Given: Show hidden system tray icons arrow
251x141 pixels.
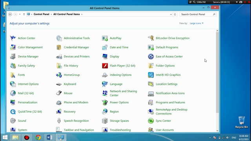Looking at the screenshot, I should 210,137.
